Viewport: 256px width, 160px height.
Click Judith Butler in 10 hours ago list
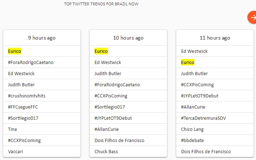point(108,74)
